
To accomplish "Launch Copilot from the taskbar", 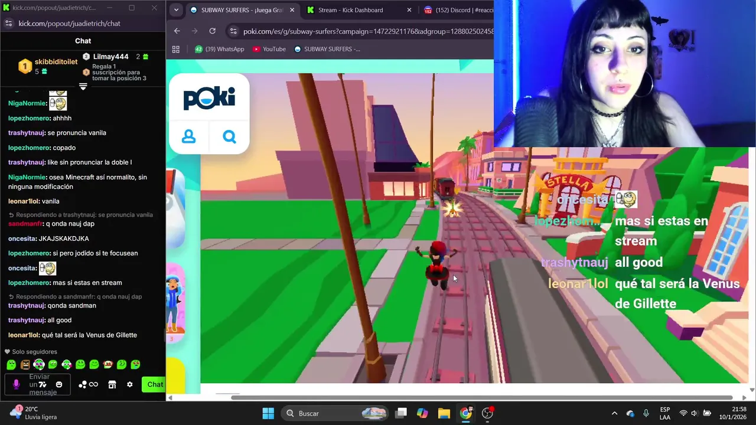I will click(422, 413).
